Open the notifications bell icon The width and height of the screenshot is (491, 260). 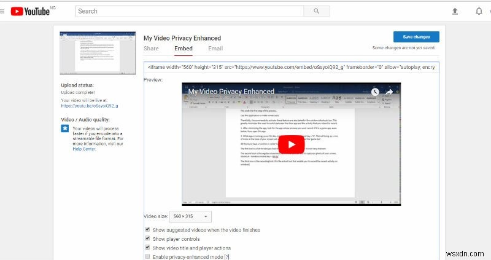[x=479, y=11]
